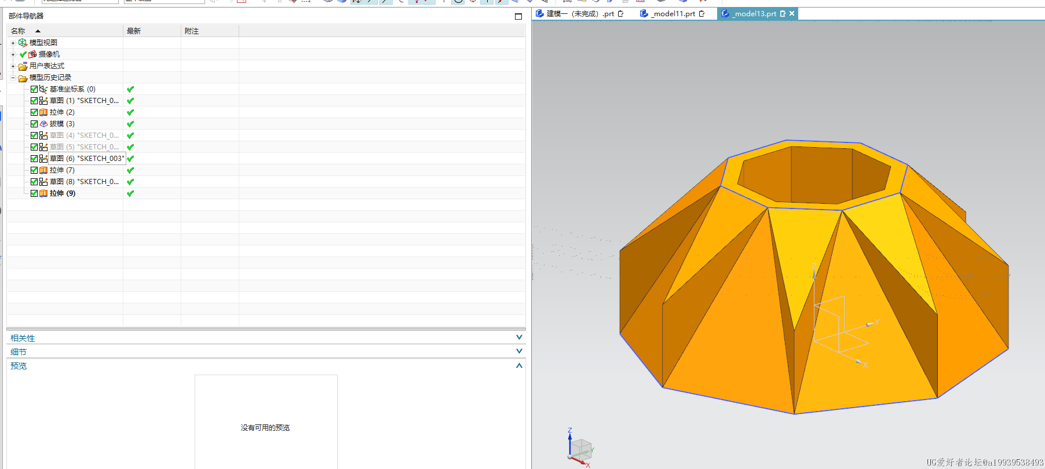Click the green status check for 拉伸 (9)

[130, 193]
